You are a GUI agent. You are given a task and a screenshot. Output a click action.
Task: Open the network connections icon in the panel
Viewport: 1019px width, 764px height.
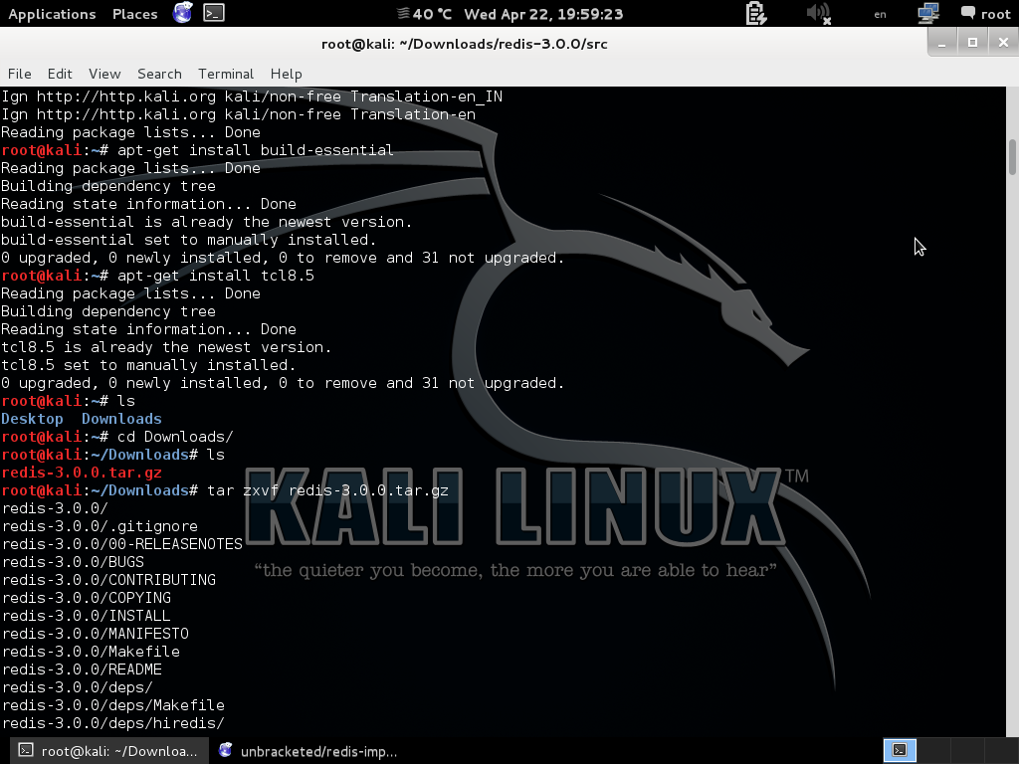point(928,14)
